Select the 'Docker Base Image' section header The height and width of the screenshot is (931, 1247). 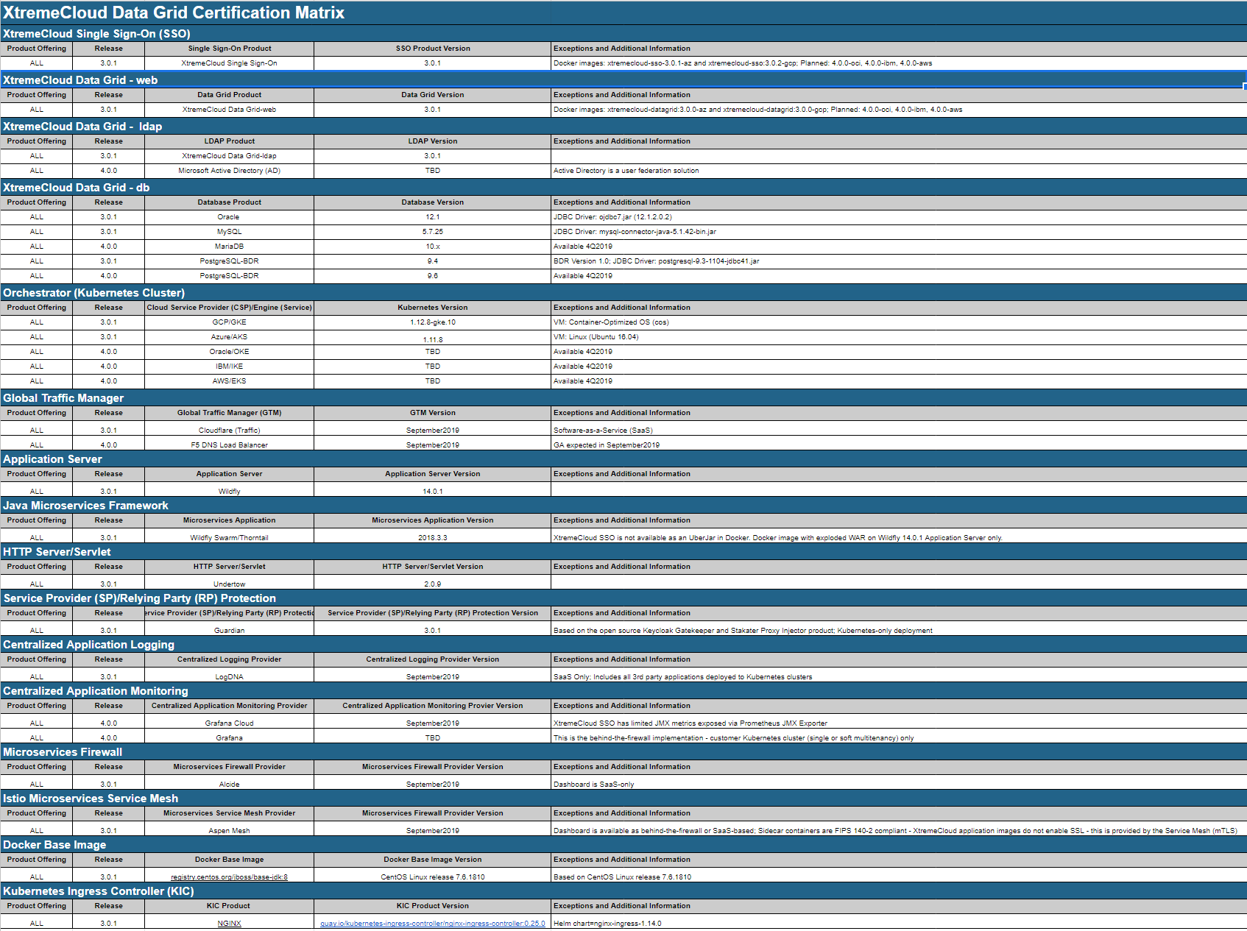[54, 845]
